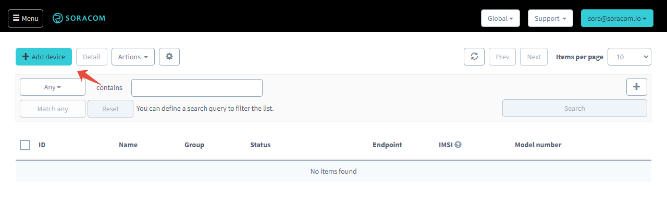
Task: Change Items per page selector
Action: tap(629, 57)
